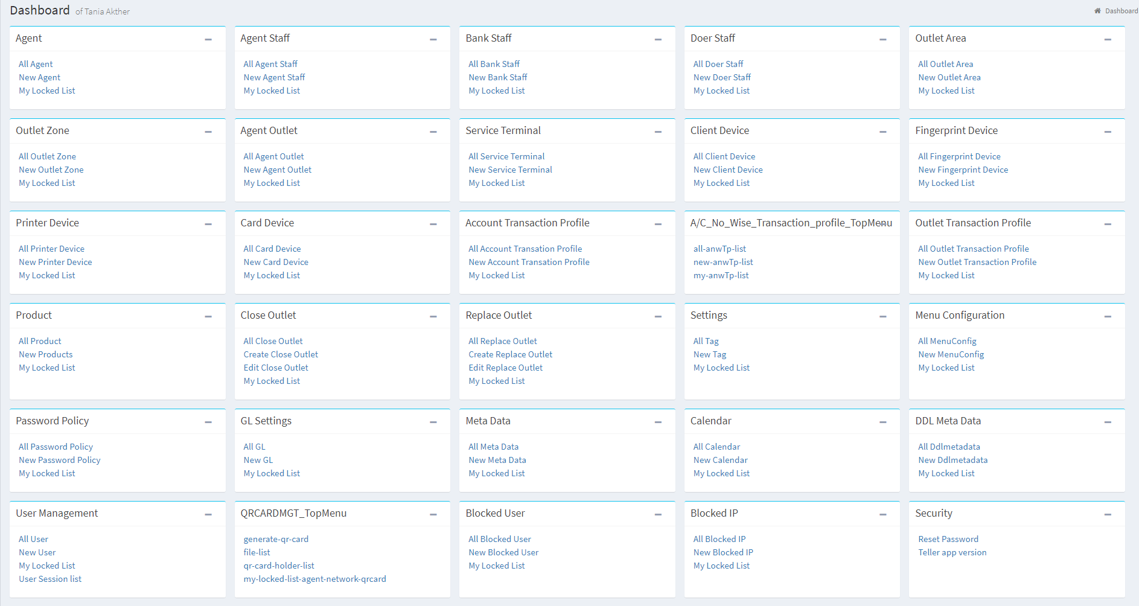Image resolution: width=1139 pixels, height=606 pixels.
Task: Collapse the Printer Device panel
Action: 208,224
